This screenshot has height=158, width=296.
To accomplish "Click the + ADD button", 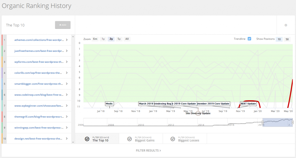I will pos(63,25).
